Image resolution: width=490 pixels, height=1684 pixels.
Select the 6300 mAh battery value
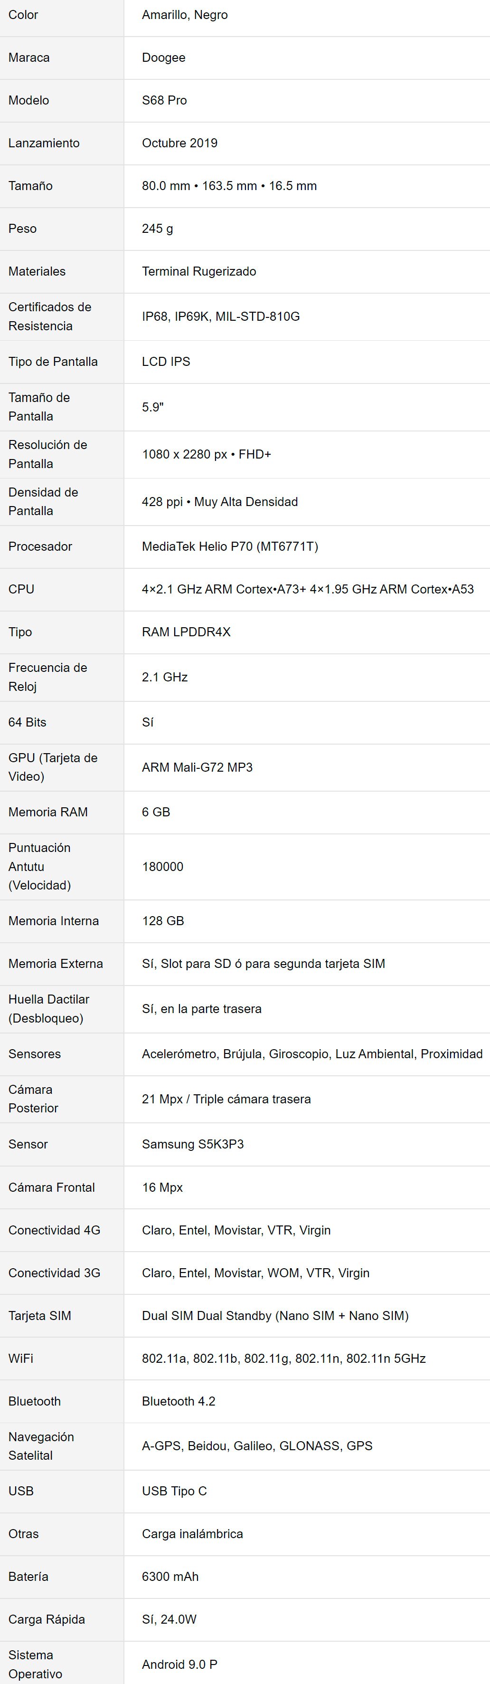[170, 1577]
